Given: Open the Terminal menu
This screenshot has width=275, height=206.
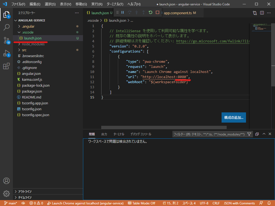Looking at the screenshot, I should tap(115, 4).
